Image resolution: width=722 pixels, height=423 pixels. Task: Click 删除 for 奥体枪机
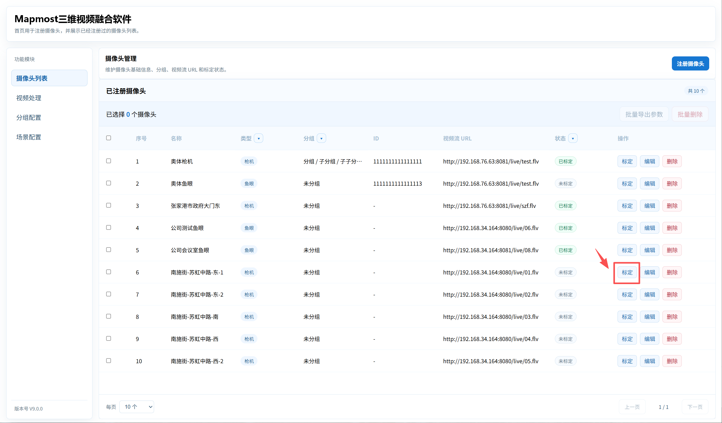pyautogui.click(x=672, y=161)
